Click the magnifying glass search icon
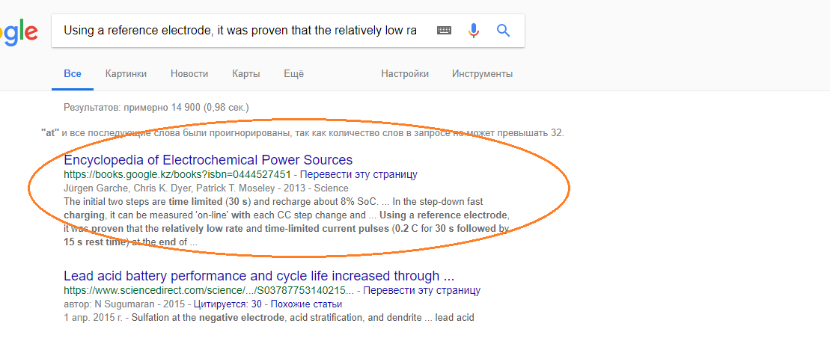Viewport: 830px width, 344px height. coord(504,31)
